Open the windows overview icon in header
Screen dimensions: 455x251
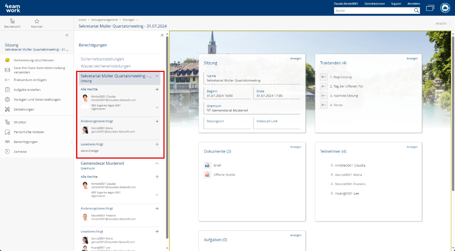430,8
